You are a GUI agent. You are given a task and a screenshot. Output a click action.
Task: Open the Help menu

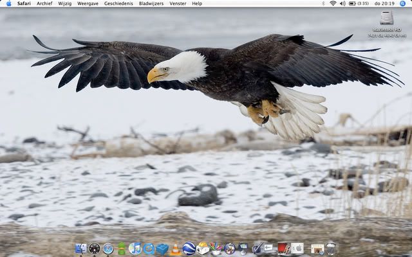pos(197,3)
